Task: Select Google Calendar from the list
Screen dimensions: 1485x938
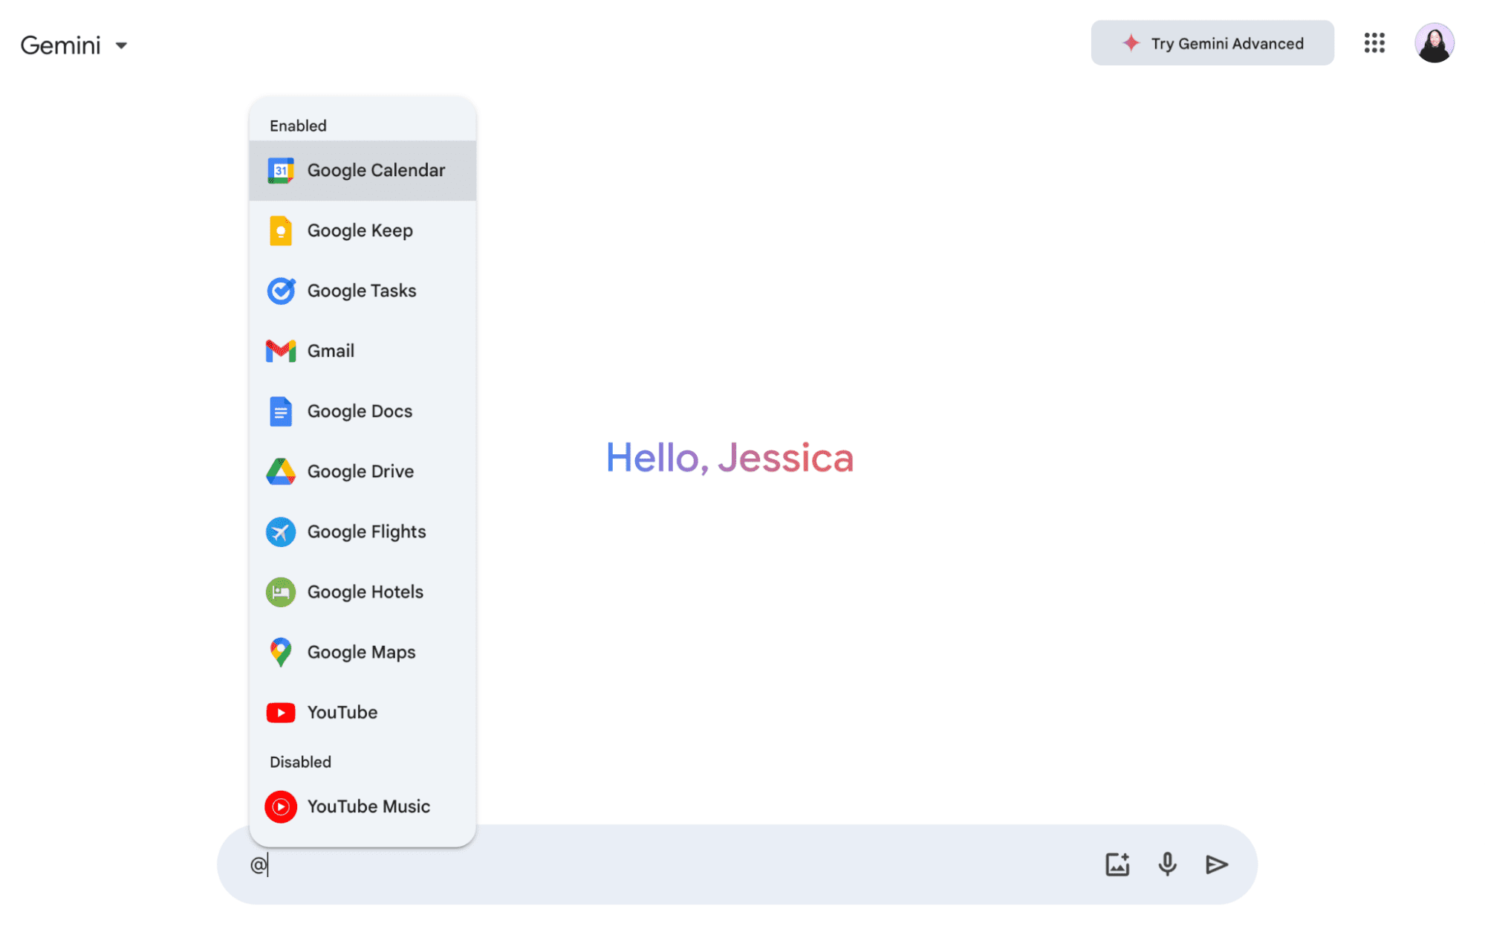Action: [x=363, y=170]
